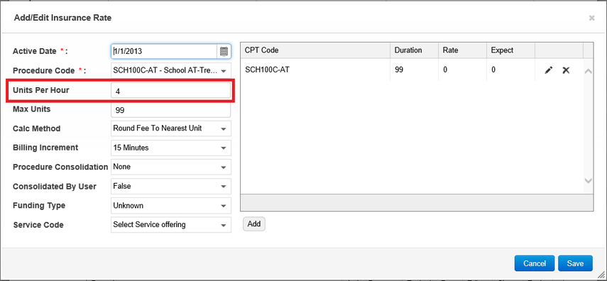The image size is (607, 281).
Task: Click the grid scroll down arrow
Action: click(588, 180)
